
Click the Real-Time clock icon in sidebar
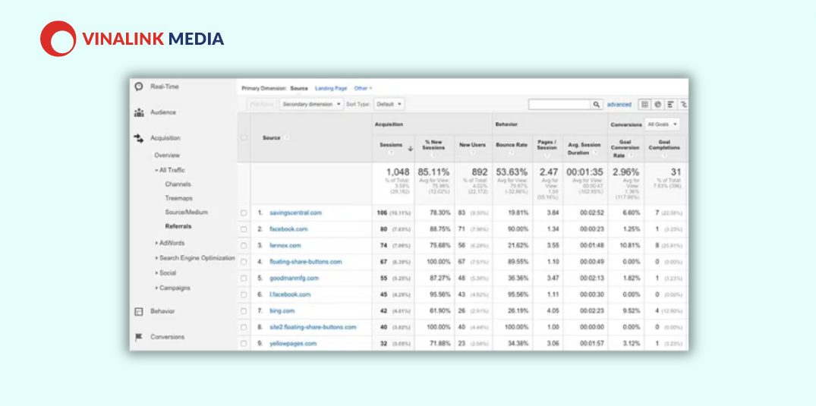pos(138,87)
